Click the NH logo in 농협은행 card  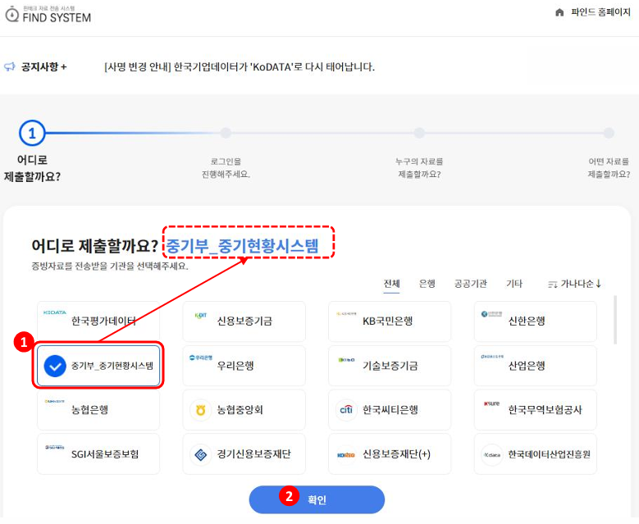[55, 401]
